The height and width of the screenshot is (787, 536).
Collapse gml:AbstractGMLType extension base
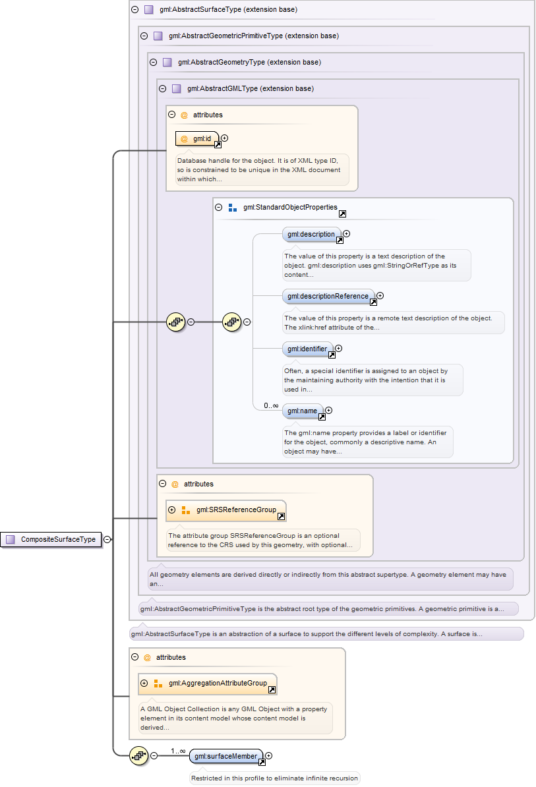(162, 88)
